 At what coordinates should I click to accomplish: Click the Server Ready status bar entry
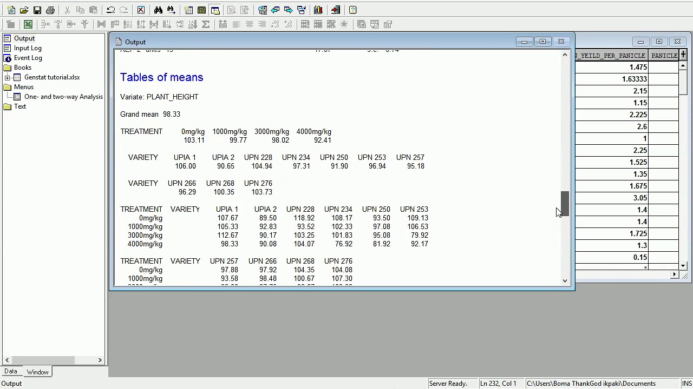[448, 384]
